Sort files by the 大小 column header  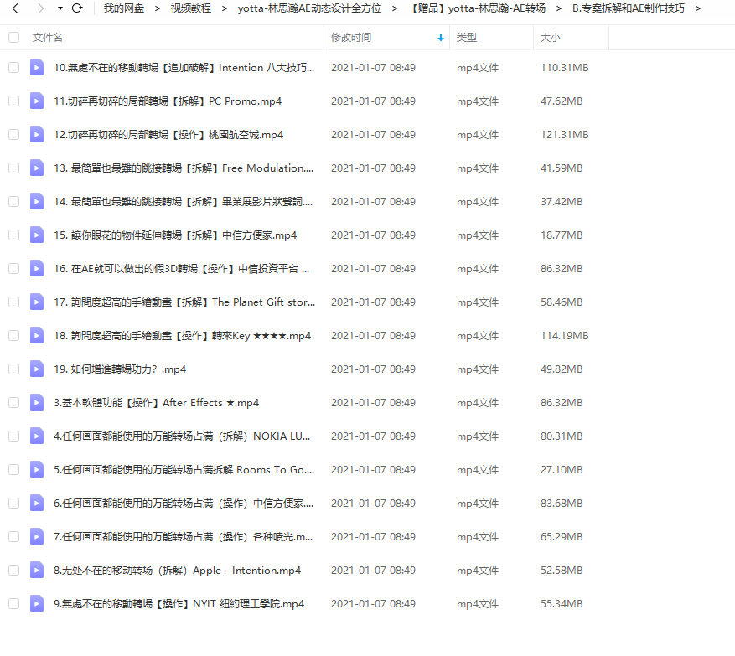[551, 38]
